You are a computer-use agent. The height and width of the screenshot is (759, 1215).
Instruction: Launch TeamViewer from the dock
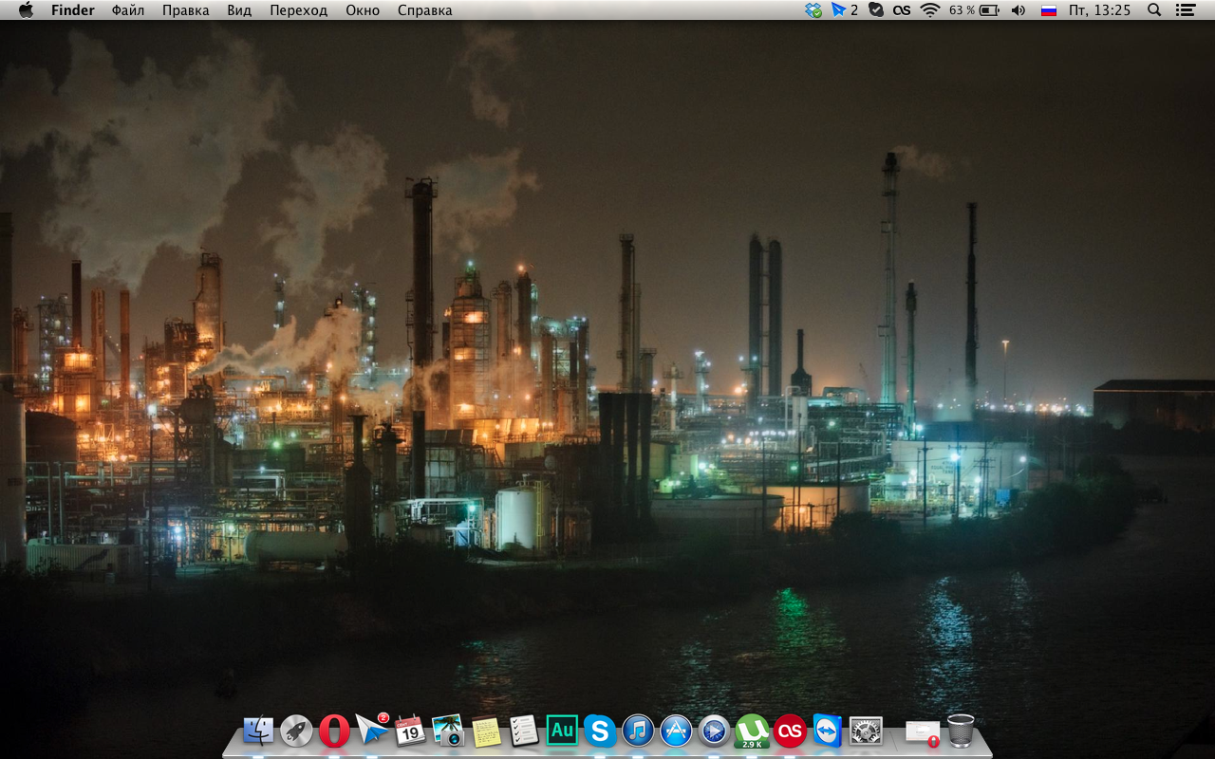coord(828,731)
